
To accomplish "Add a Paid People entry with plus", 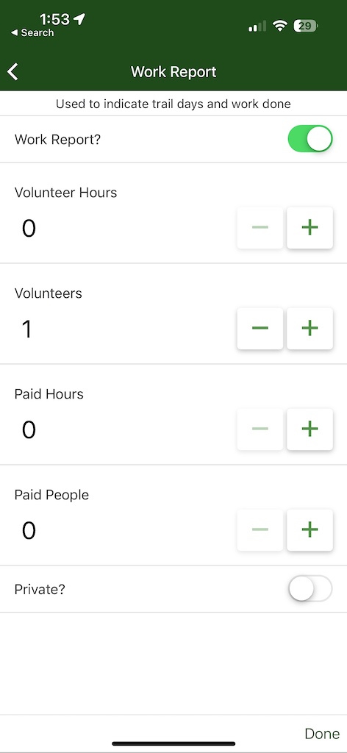I will tap(310, 530).
